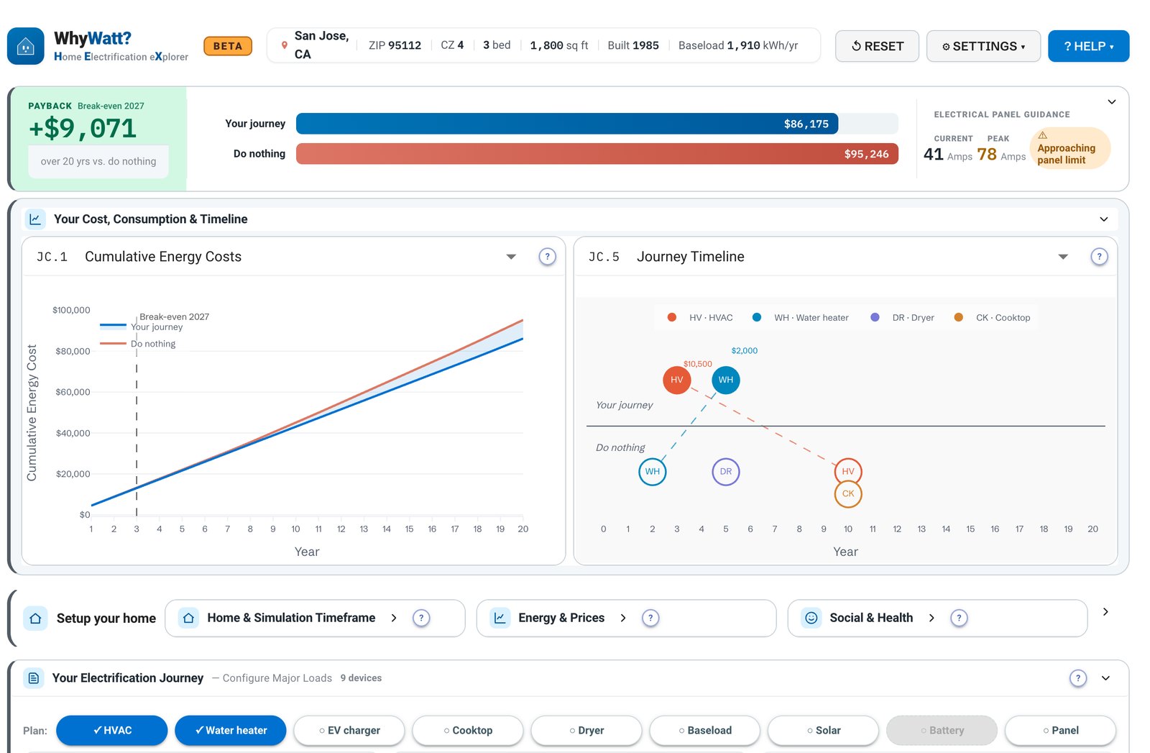Enable Panel in the plan
This screenshot has height=753, width=1150.
[1061, 731]
